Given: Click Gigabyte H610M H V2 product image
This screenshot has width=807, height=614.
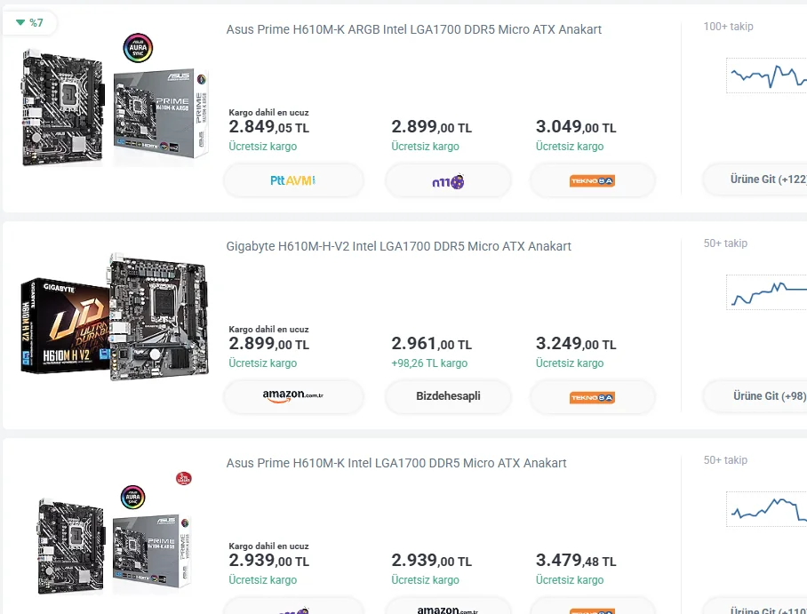Looking at the screenshot, I should pos(114,316).
